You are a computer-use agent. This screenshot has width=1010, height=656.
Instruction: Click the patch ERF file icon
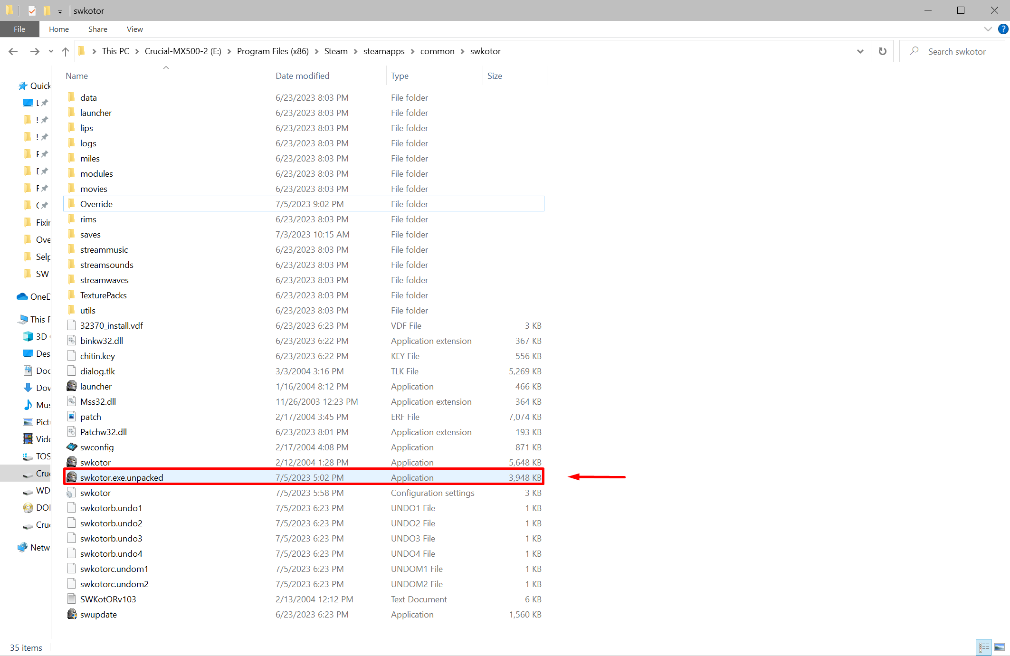coord(72,417)
